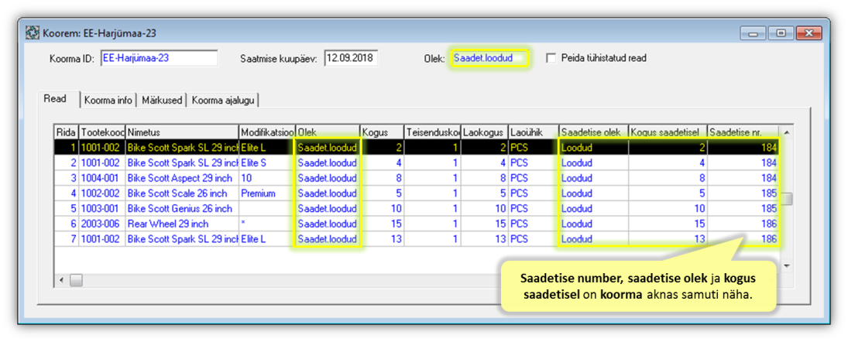
Task: Click the Saadetise olek column header
Action: pyautogui.click(x=593, y=132)
